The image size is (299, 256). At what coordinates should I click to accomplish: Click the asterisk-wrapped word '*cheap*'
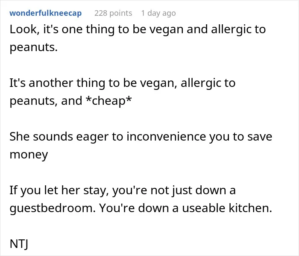pos(108,101)
